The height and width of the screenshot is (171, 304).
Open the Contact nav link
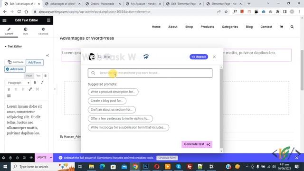266,27
